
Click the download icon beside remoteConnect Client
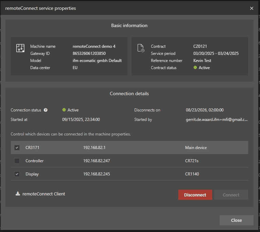(x=18, y=193)
